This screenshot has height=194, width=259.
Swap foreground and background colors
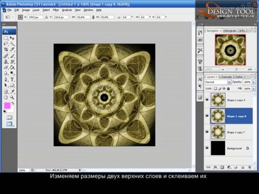[x=13, y=103]
